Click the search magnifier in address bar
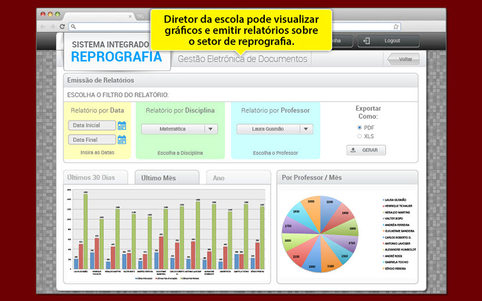Viewport: 482px width, 301px height. [x=73, y=27]
